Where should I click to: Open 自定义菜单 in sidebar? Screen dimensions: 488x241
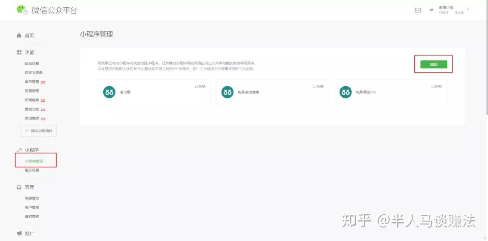coord(34,72)
